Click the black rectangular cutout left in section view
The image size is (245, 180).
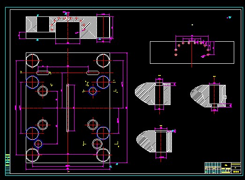tap(43, 24)
